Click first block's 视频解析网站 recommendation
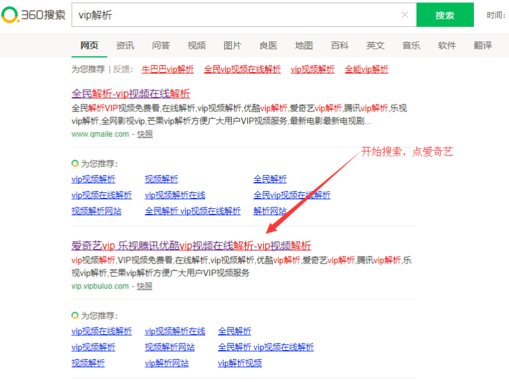The image size is (509, 382). (96, 211)
